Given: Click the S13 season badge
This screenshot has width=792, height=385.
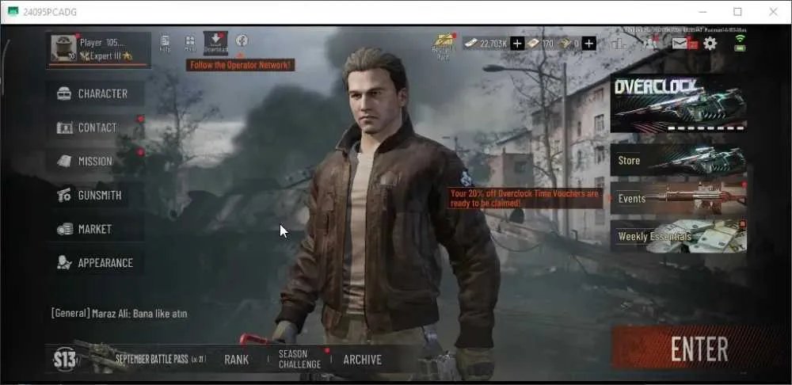Looking at the screenshot, I should (x=65, y=360).
